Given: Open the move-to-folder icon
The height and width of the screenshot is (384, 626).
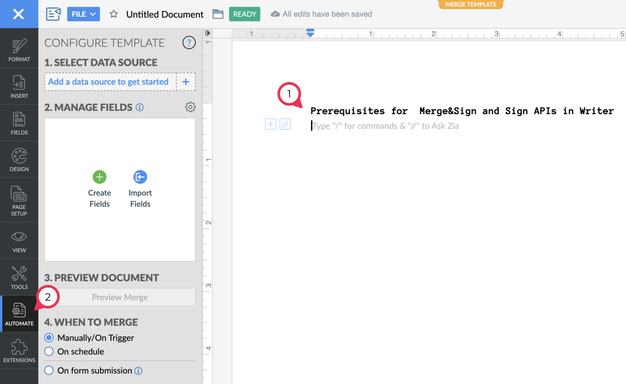Looking at the screenshot, I should 218,14.
